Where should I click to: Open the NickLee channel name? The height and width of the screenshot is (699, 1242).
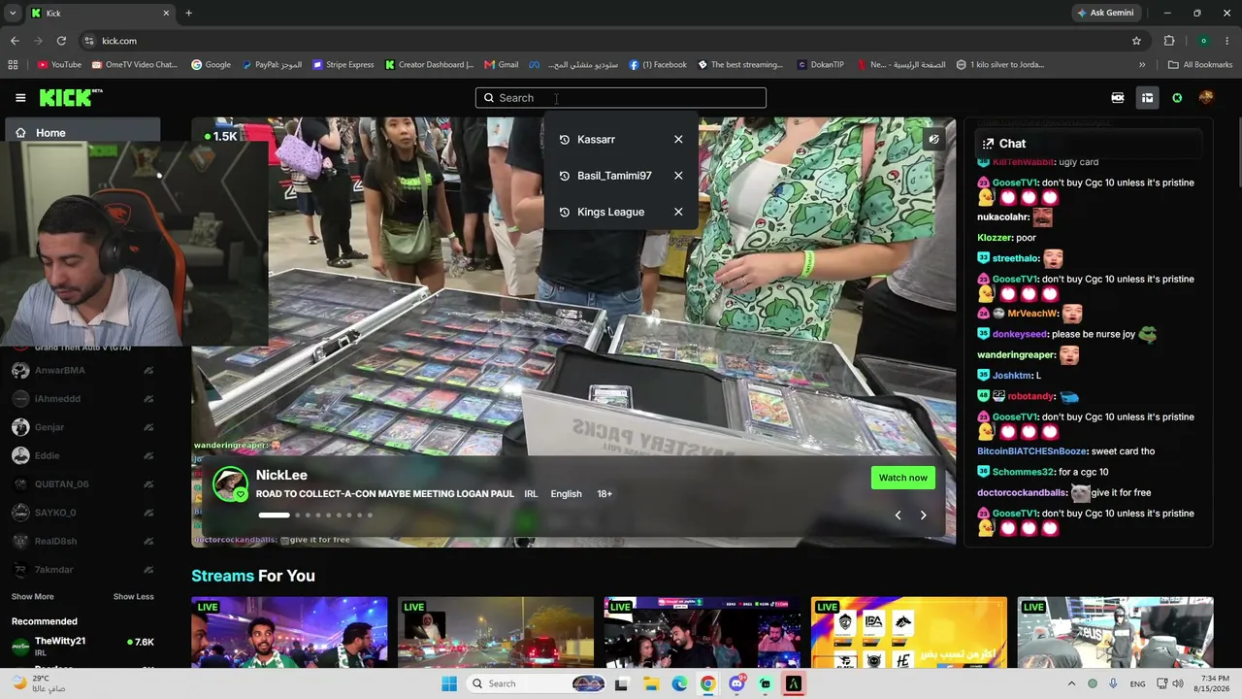pos(281,475)
